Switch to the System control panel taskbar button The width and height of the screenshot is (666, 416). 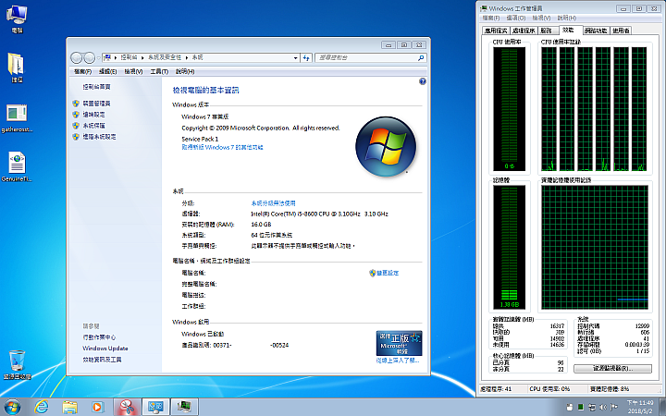pyautogui.click(x=155, y=407)
